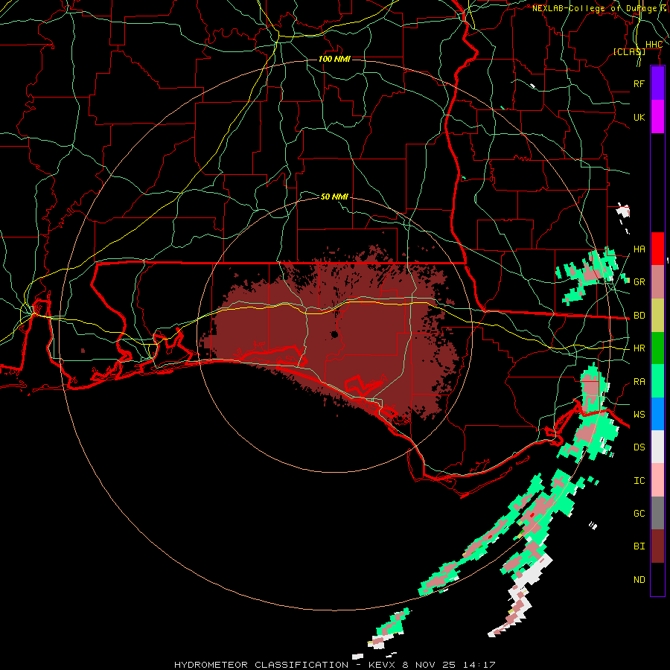Click the NEXLAB-College of DuPage text
Image resolution: width=670 pixels, height=670 pixels.
(x=594, y=8)
